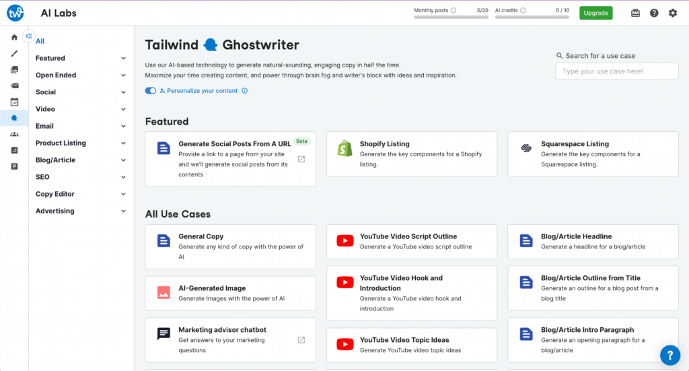This screenshot has width=689, height=371.
Task: Click AI credits info icon
Action: (523, 10)
